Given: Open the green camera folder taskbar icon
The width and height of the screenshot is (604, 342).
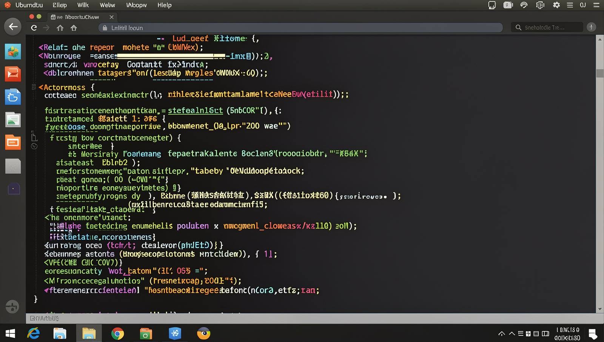Looking at the screenshot, I should pyautogui.click(x=146, y=334).
